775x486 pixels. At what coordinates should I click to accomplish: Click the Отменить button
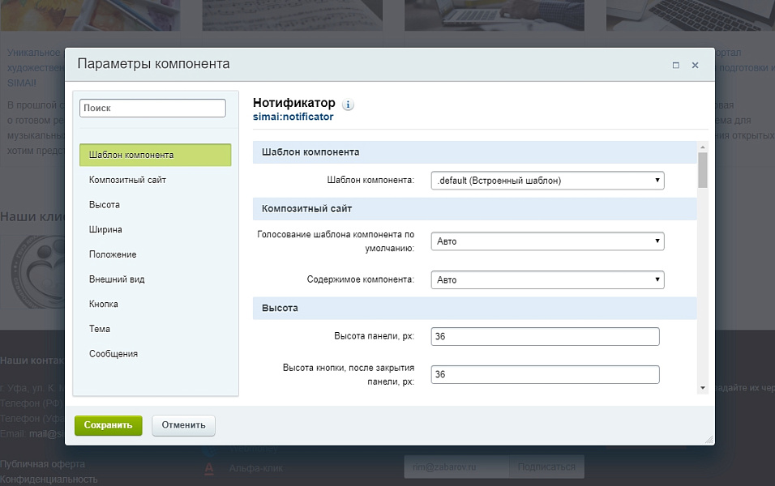click(184, 425)
